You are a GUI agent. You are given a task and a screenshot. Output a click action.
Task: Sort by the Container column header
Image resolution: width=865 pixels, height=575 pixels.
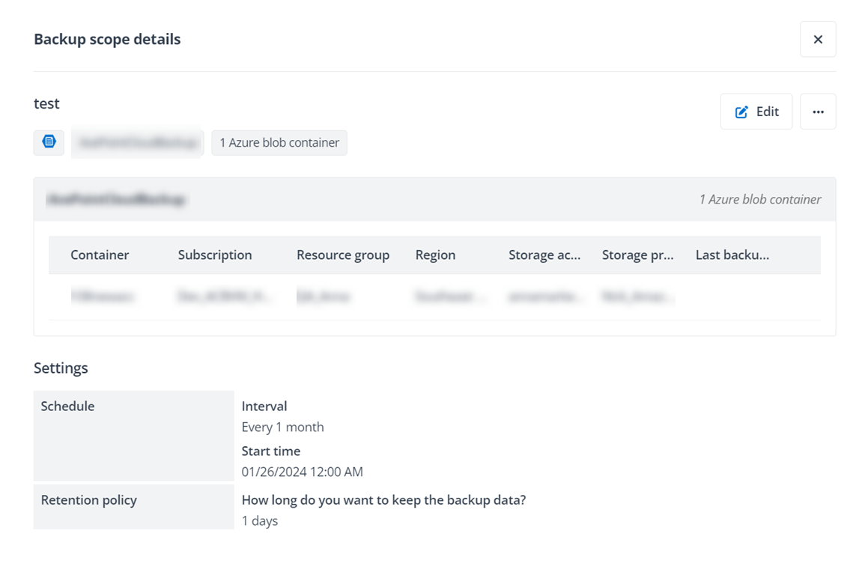point(100,255)
